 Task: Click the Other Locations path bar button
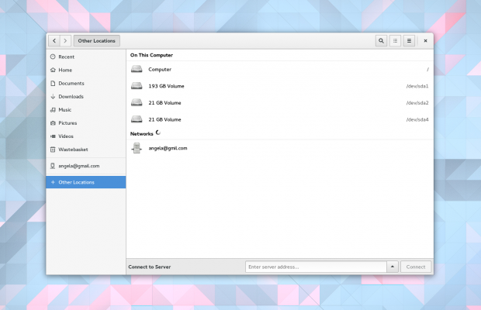coord(97,41)
